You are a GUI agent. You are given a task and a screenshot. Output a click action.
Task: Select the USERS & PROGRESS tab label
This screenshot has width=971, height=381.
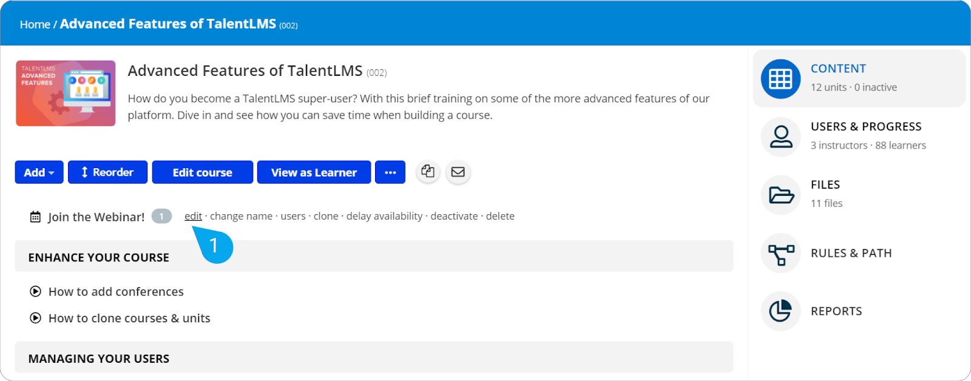pyautogui.click(x=866, y=127)
